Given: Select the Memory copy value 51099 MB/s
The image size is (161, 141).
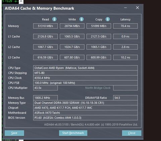Looking at the screenshot, I should [99, 26].
